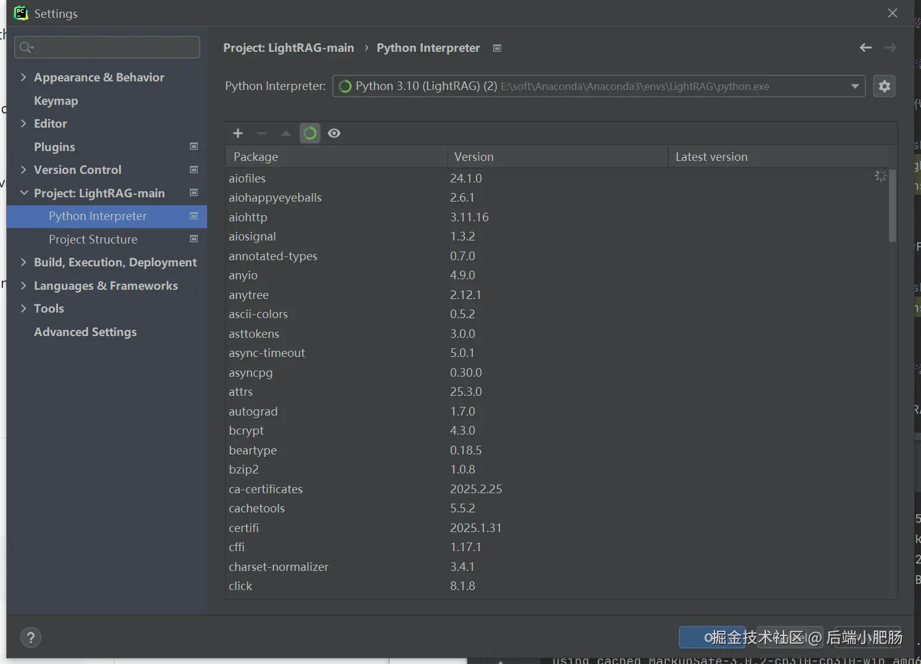Image resolution: width=921 pixels, height=664 pixels.
Task: Select the anytree package row
Action: click(x=557, y=295)
